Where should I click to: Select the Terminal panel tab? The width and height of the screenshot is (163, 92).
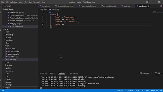(x=62, y=73)
